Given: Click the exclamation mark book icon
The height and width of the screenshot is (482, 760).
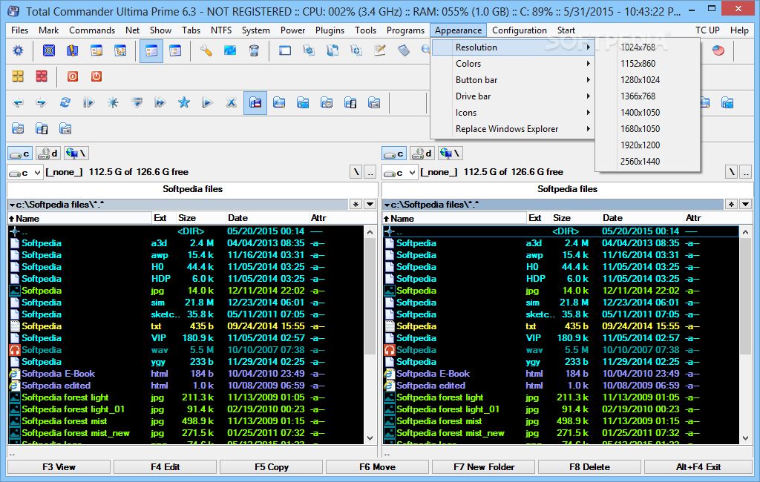Looking at the screenshot, I should click(x=73, y=50).
